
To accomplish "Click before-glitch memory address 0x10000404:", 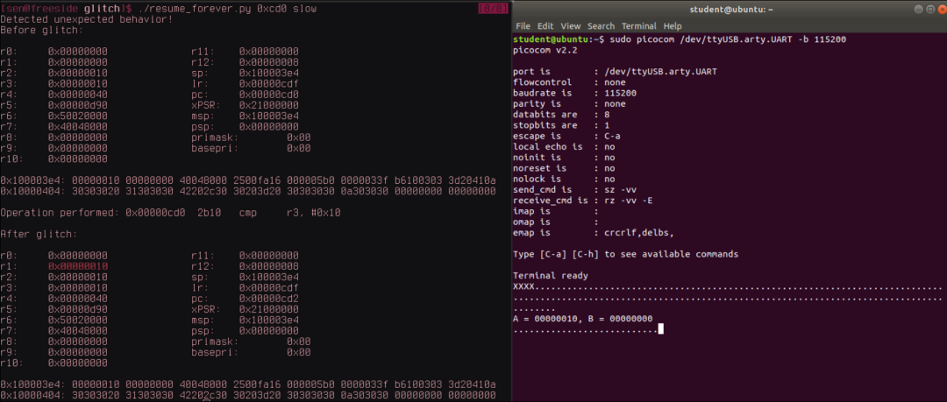I will [33, 191].
